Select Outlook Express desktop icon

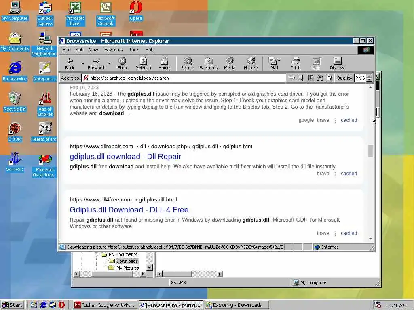tap(45, 14)
